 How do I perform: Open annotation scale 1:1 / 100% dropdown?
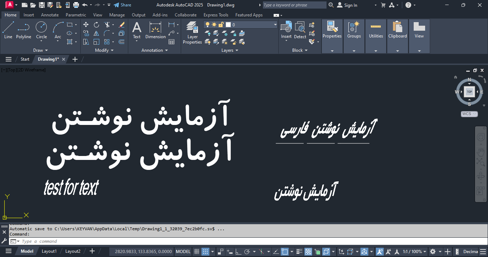point(414,251)
